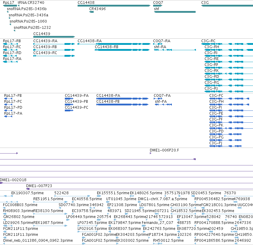
Task: Select the EK155551.5prime cDNA label
Action: pyautogui.click(x=113, y=193)
